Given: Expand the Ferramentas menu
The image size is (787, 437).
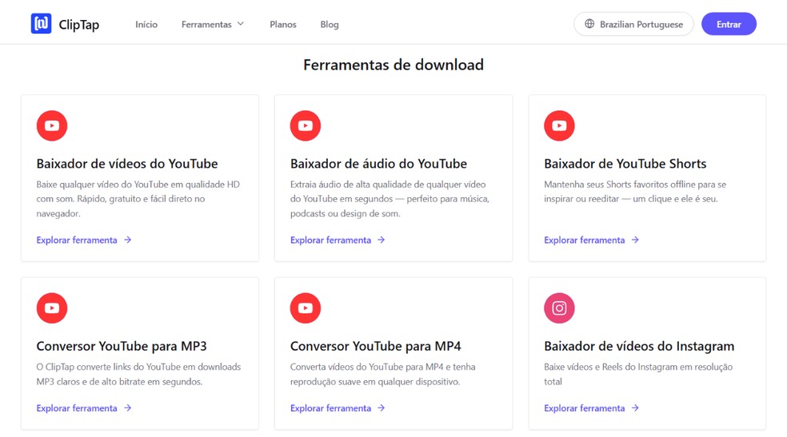Looking at the screenshot, I should 212,24.
